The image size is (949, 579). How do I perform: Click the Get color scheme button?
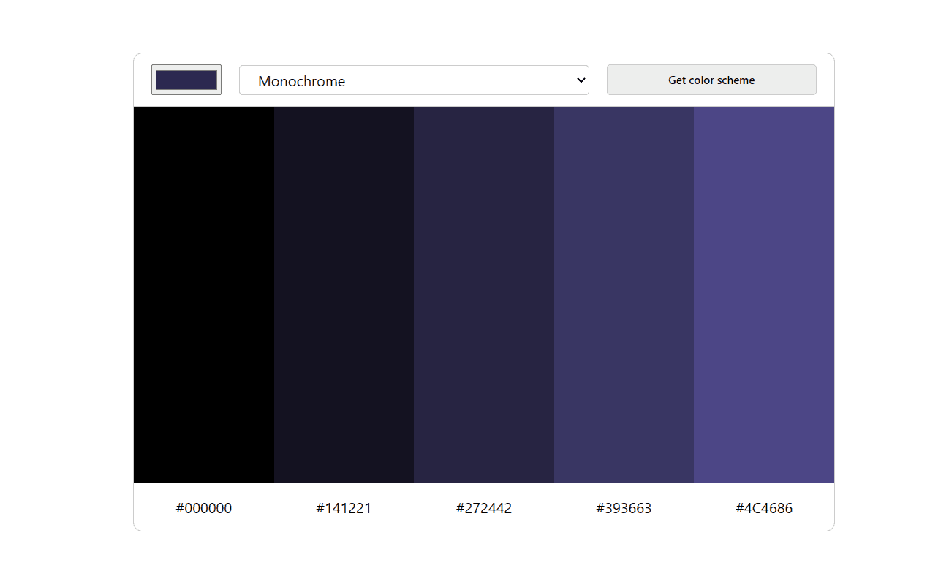[x=711, y=80]
